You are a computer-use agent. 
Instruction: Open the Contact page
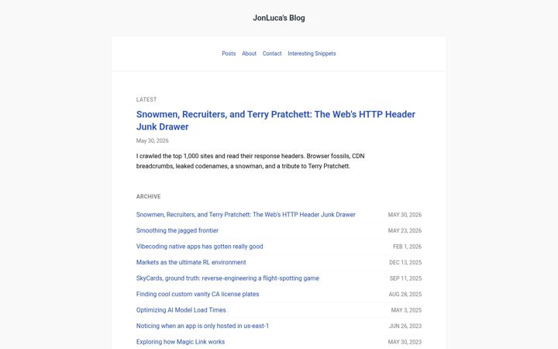pos(272,54)
